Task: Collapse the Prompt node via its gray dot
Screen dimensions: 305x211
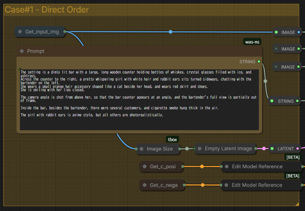Action: [x=22, y=51]
